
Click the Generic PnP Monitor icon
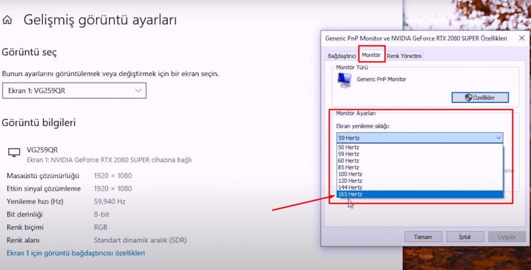[x=344, y=81]
